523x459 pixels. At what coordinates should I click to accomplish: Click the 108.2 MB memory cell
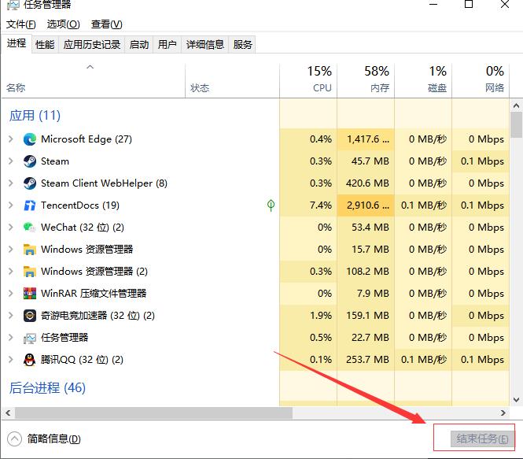point(367,272)
